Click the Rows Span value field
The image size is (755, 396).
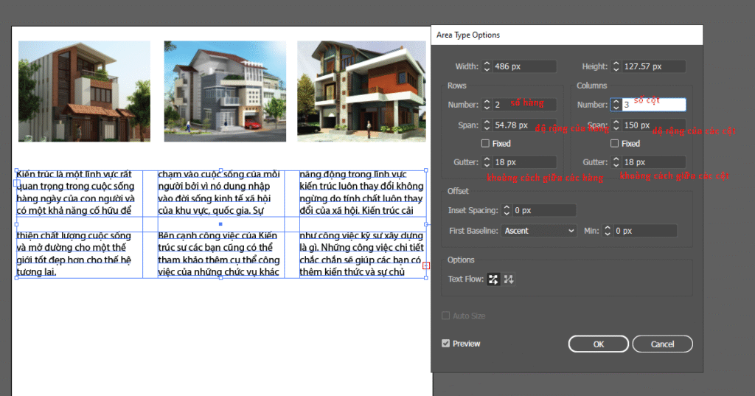coord(523,125)
